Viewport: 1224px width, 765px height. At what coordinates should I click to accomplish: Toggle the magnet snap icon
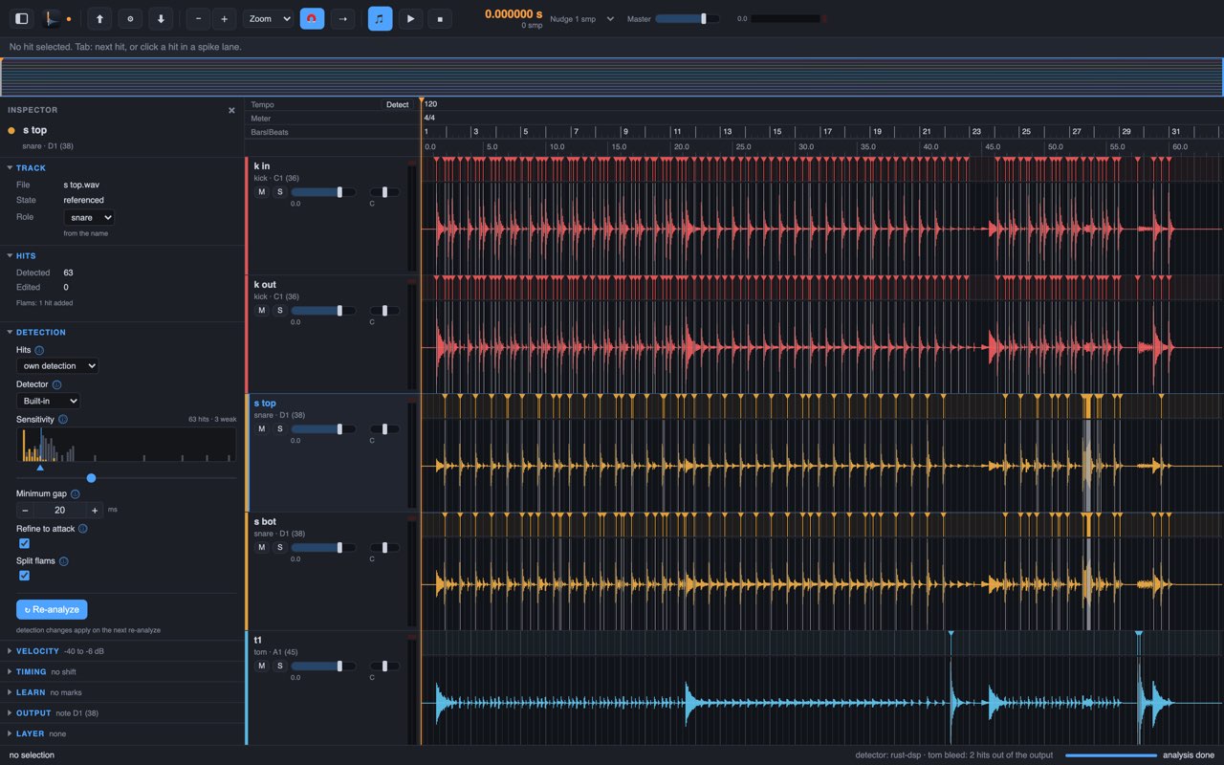click(312, 18)
